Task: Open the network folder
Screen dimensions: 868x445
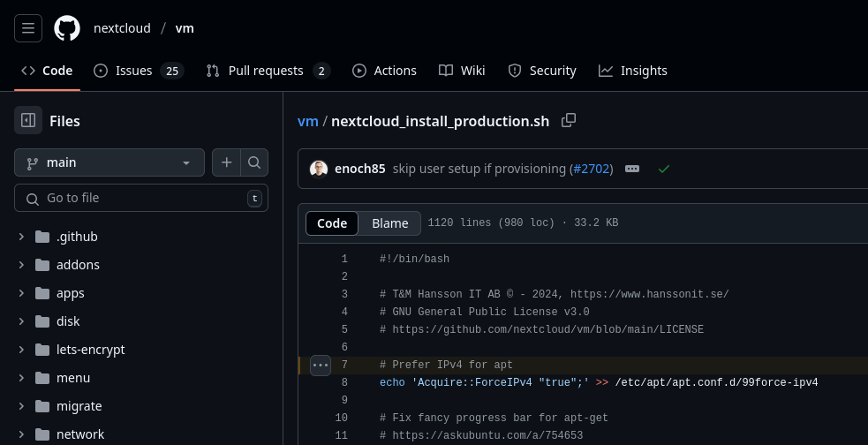Action: pos(79,434)
